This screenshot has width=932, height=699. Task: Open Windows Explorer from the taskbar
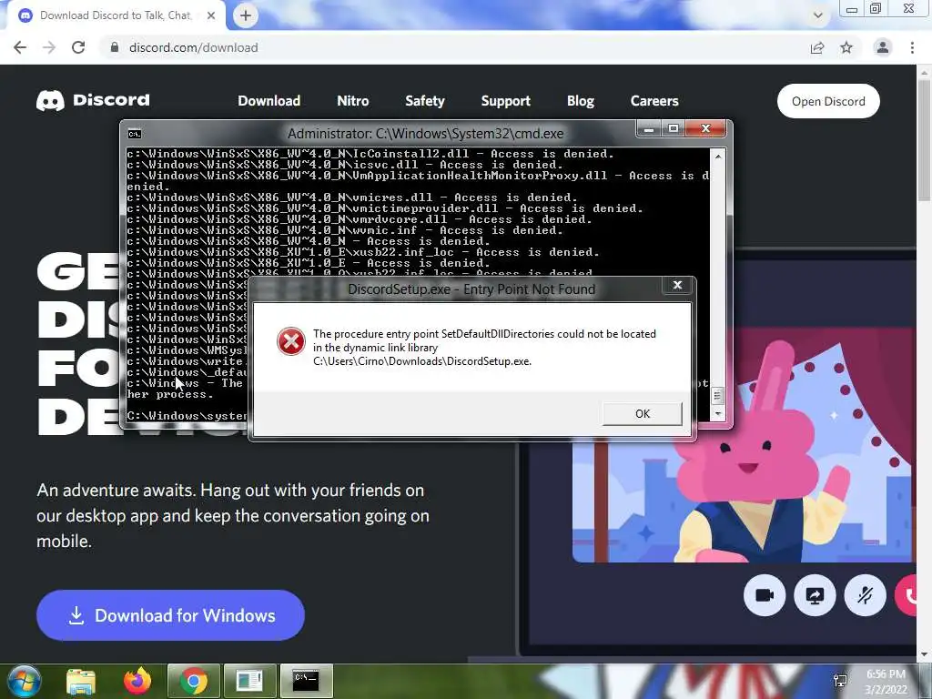pyautogui.click(x=81, y=681)
